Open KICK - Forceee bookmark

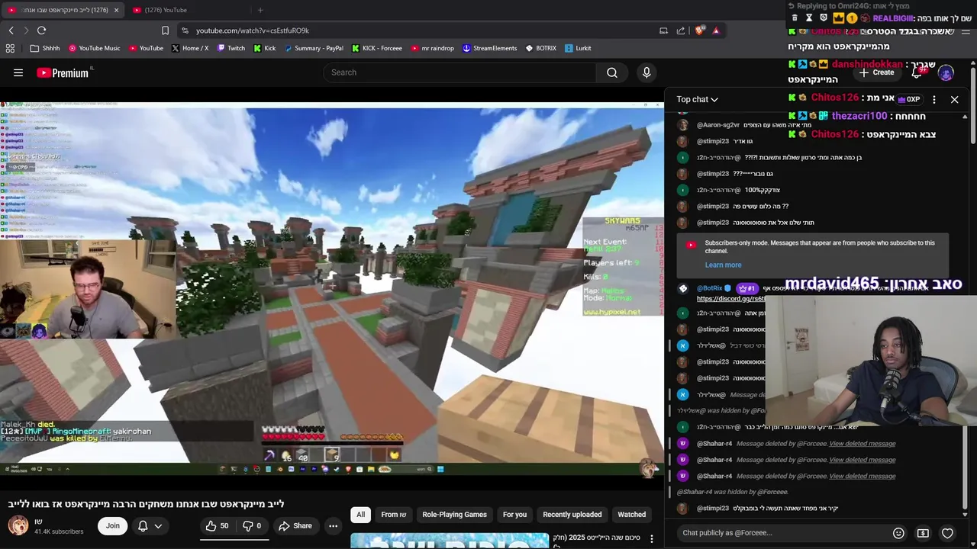point(377,48)
